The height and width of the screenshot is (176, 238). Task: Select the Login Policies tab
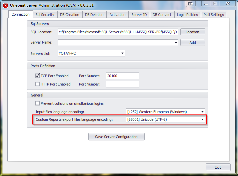pos(187,15)
